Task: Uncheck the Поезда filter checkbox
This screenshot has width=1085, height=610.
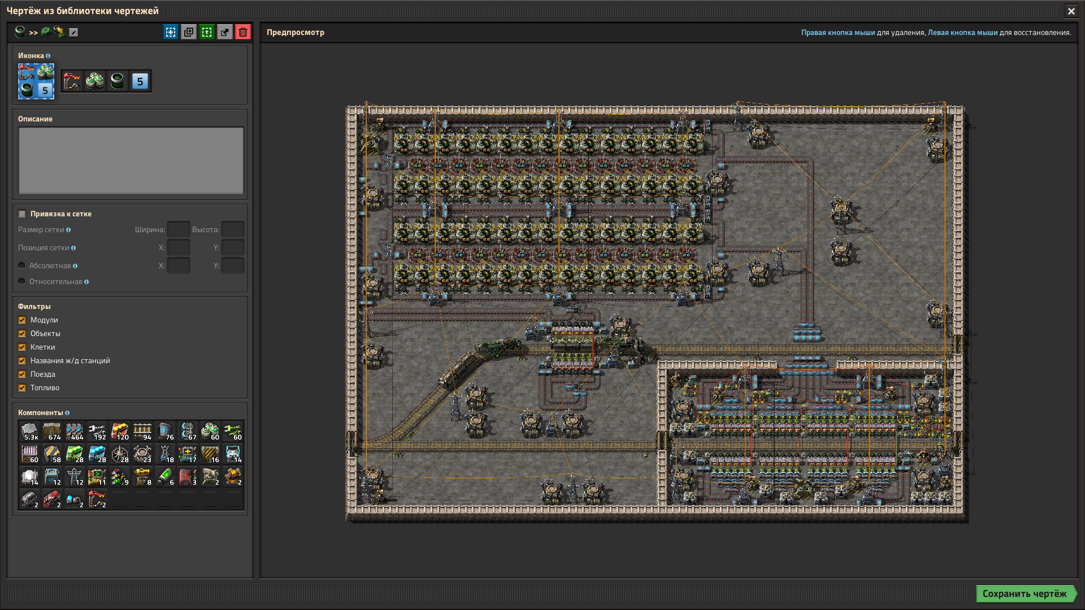Action: (22, 374)
